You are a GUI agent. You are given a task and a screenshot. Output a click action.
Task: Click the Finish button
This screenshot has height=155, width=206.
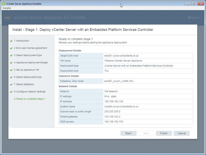pyautogui.click(x=164, y=133)
